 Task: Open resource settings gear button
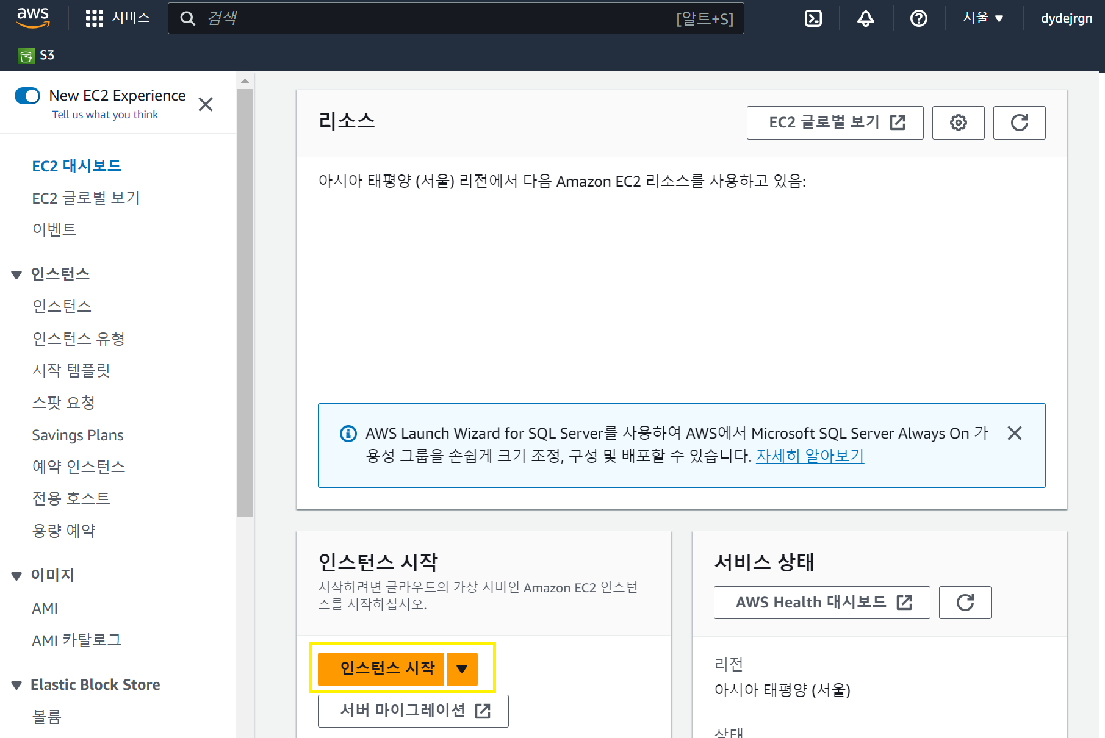click(x=958, y=123)
